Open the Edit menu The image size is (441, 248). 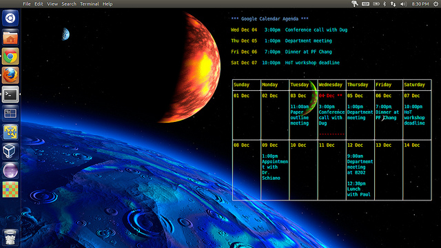tap(39, 4)
